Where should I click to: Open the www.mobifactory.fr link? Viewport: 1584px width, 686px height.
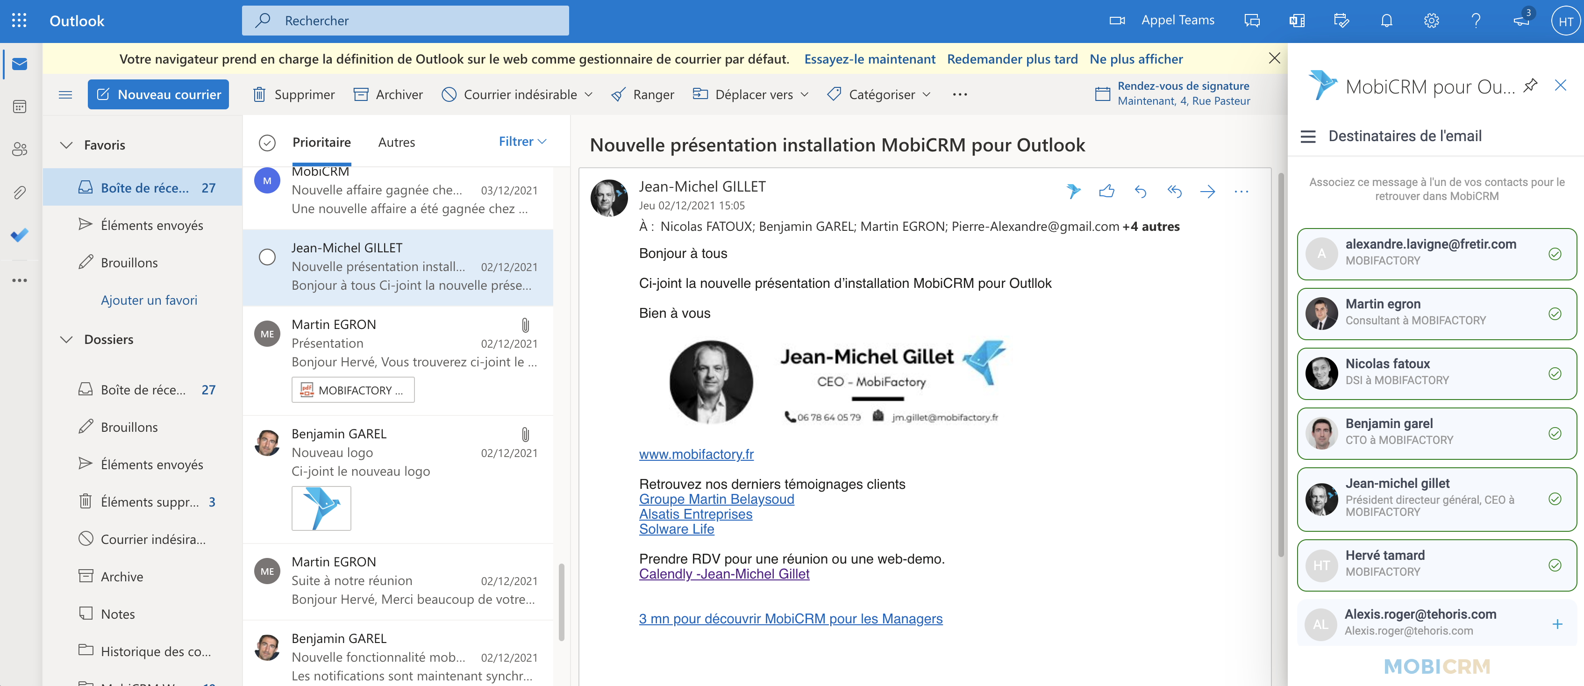click(696, 454)
